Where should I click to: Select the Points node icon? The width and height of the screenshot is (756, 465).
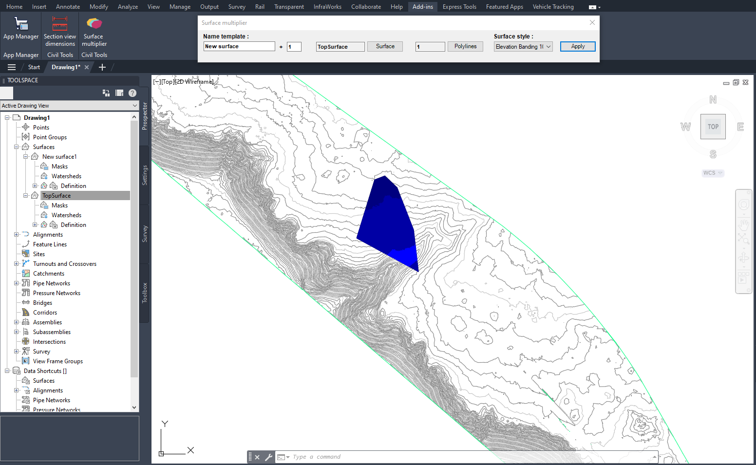[x=26, y=127]
